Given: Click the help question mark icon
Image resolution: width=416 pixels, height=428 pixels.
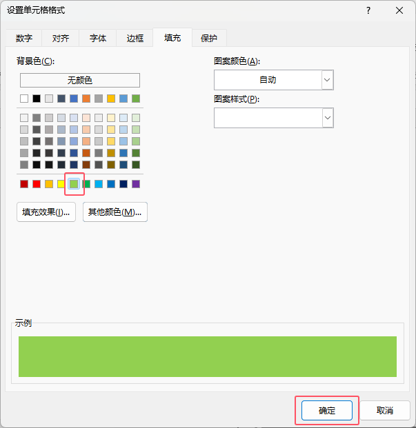Looking at the screenshot, I should 368,10.
